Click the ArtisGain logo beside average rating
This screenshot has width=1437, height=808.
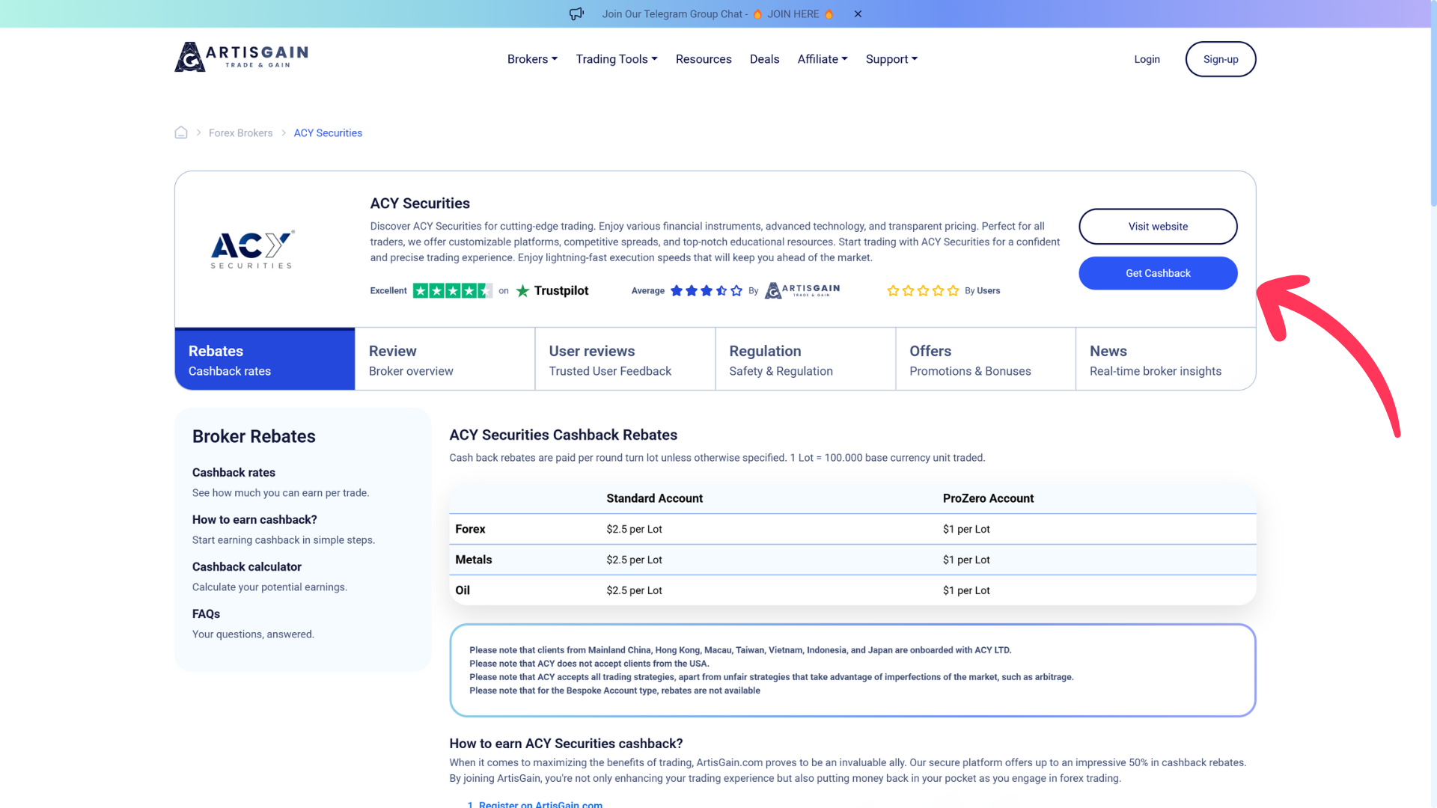click(802, 290)
